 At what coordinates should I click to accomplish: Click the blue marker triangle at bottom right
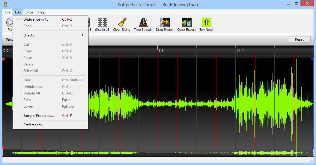(x=312, y=148)
